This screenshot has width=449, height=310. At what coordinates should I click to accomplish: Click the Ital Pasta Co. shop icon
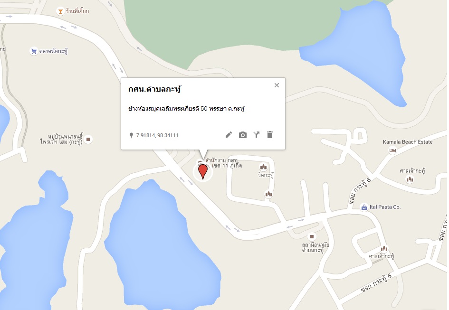pyautogui.click(x=364, y=207)
